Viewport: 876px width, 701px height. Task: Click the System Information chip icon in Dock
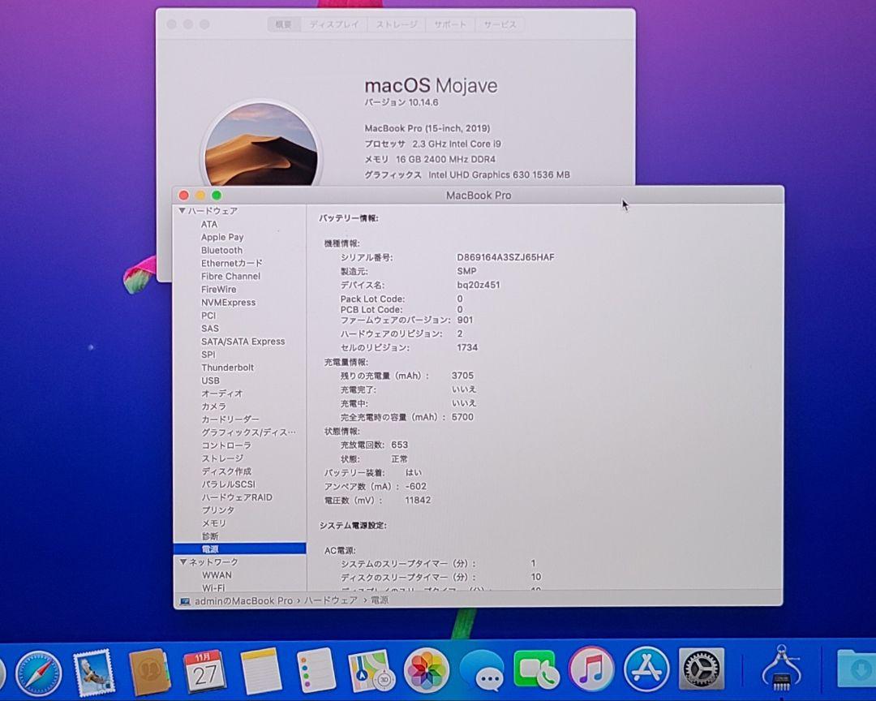coord(781,668)
